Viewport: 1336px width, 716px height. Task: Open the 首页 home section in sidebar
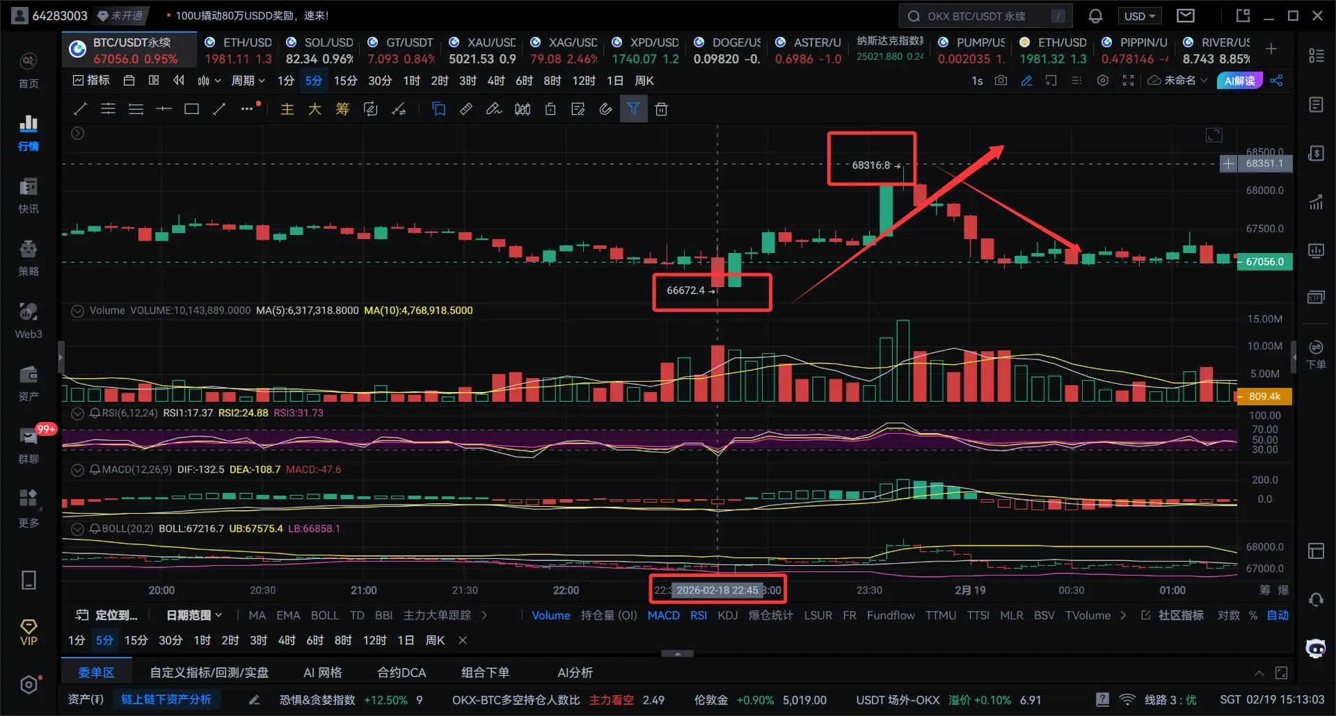point(29,71)
